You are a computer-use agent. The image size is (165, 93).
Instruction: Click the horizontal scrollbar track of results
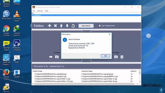pos(84,84)
